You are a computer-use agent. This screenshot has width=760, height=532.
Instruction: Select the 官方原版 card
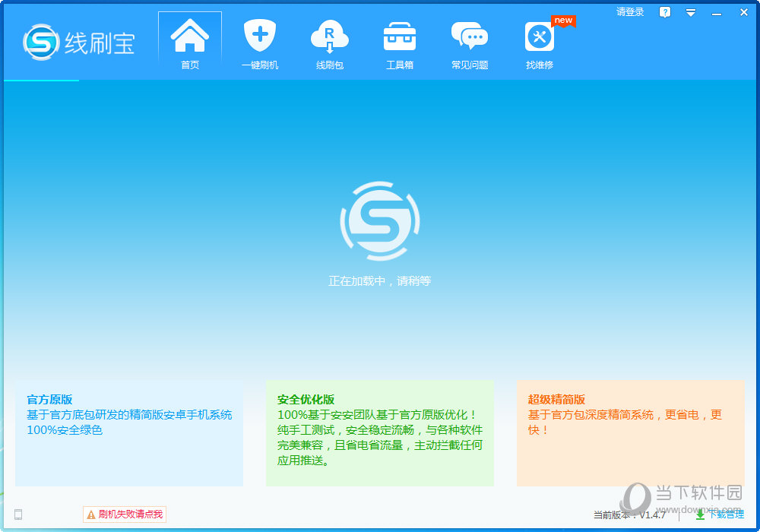coord(129,433)
